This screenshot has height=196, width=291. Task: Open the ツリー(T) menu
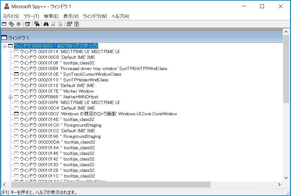[31, 16]
